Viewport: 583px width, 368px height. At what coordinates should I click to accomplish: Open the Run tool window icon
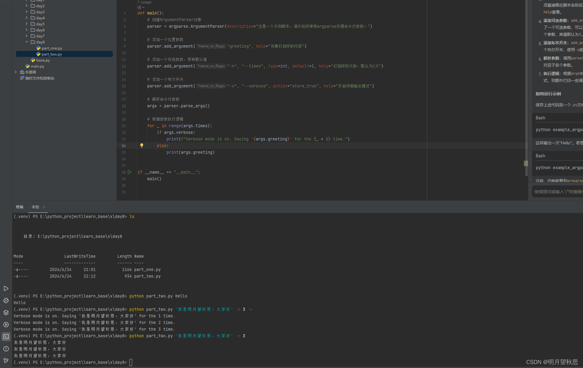coord(6,288)
